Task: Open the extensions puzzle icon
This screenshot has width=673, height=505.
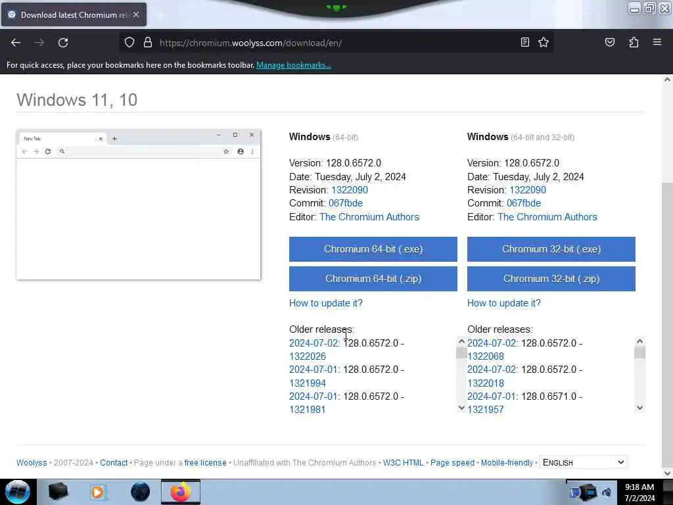Action: click(634, 42)
